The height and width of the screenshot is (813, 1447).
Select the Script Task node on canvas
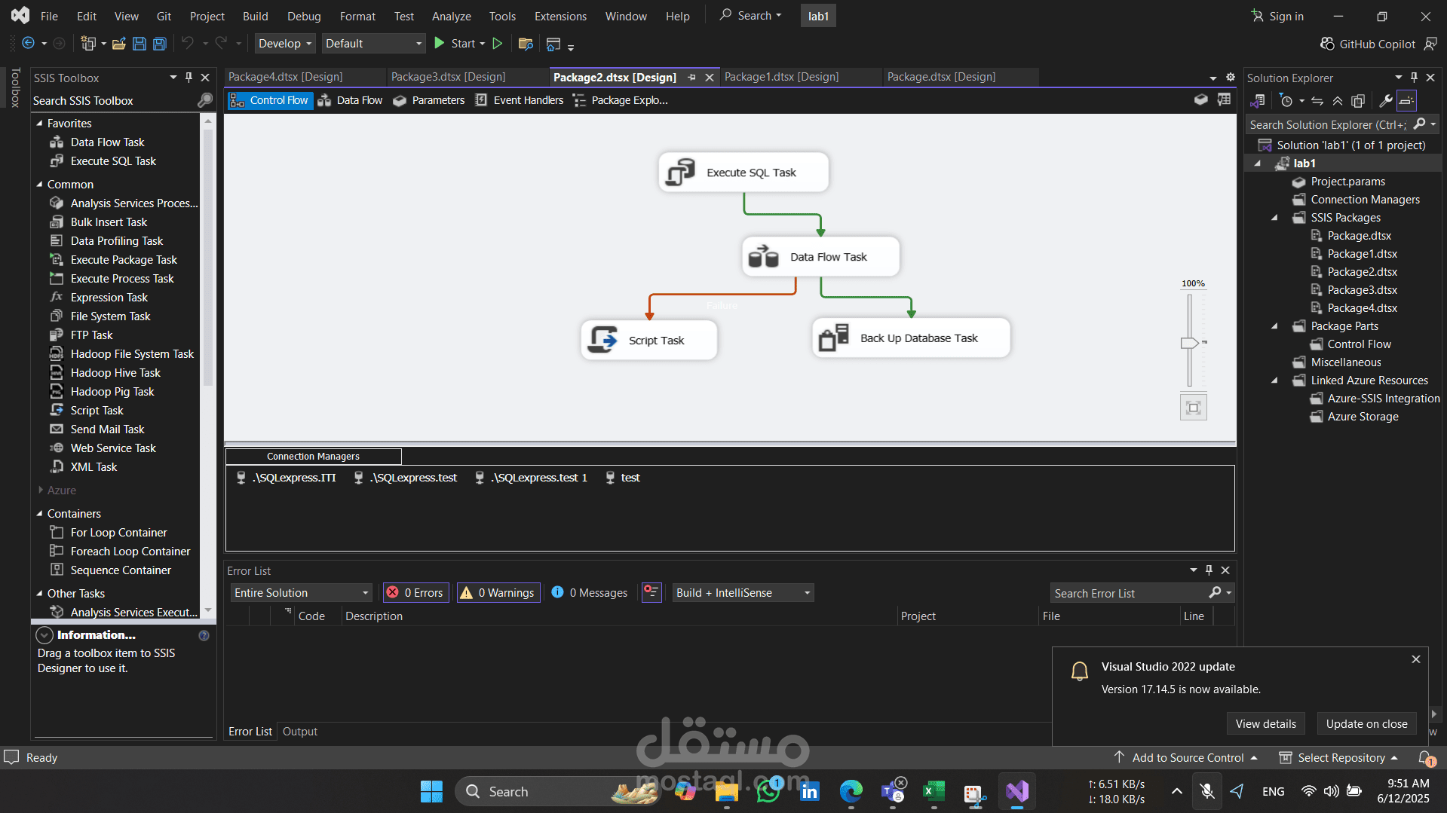pyautogui.click(x=648, y=341)
